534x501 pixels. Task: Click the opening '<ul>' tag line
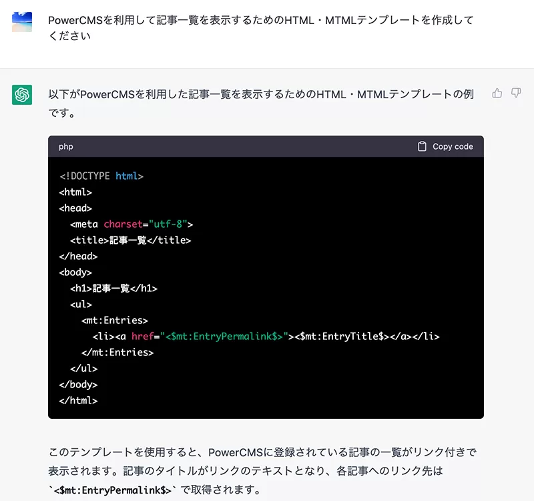[81, 305]
